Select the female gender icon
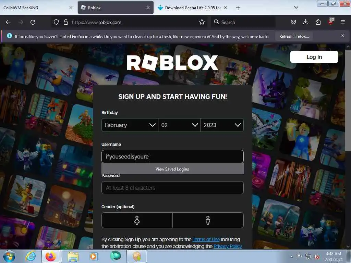 click(137, 220)
